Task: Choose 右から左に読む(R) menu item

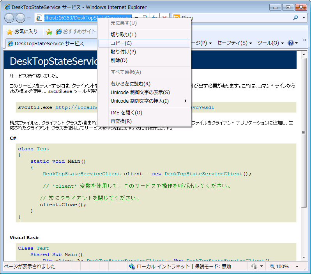Action: point(144,84)
